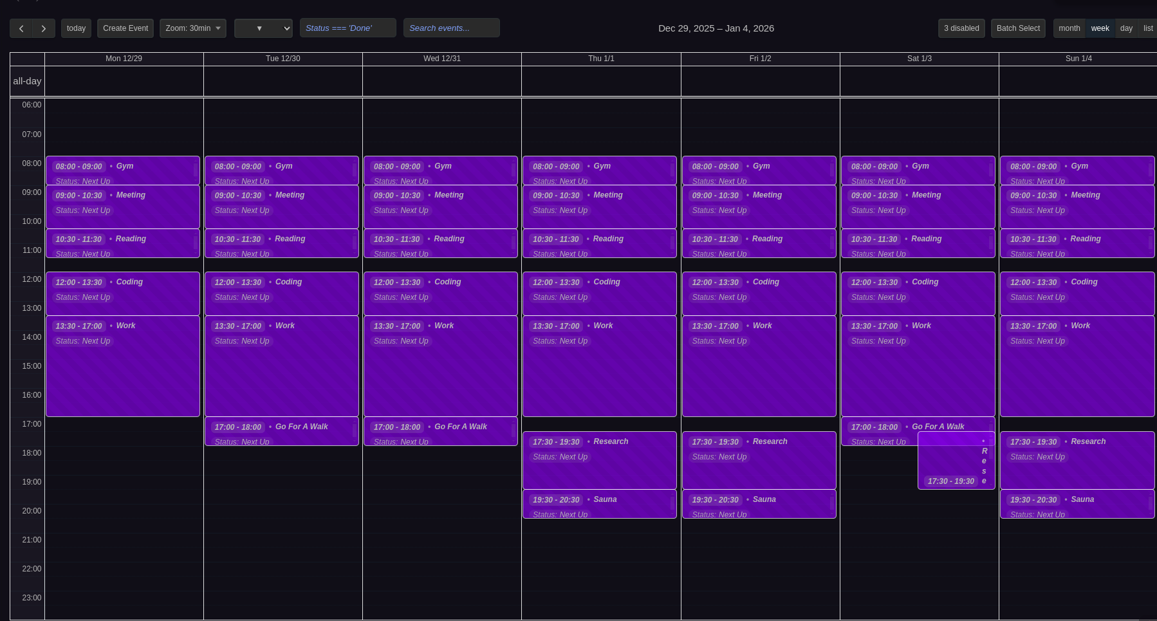Open the Coding event on Sun 1/4
Screen dimensions: 1157x621
click(x=1077, y=293)
